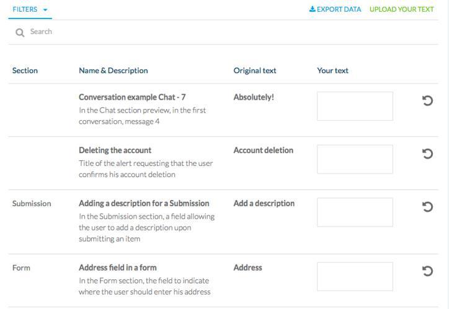Open the Upload Your Text link
This screenshot has height=309, width=449.
pos(401,9)
